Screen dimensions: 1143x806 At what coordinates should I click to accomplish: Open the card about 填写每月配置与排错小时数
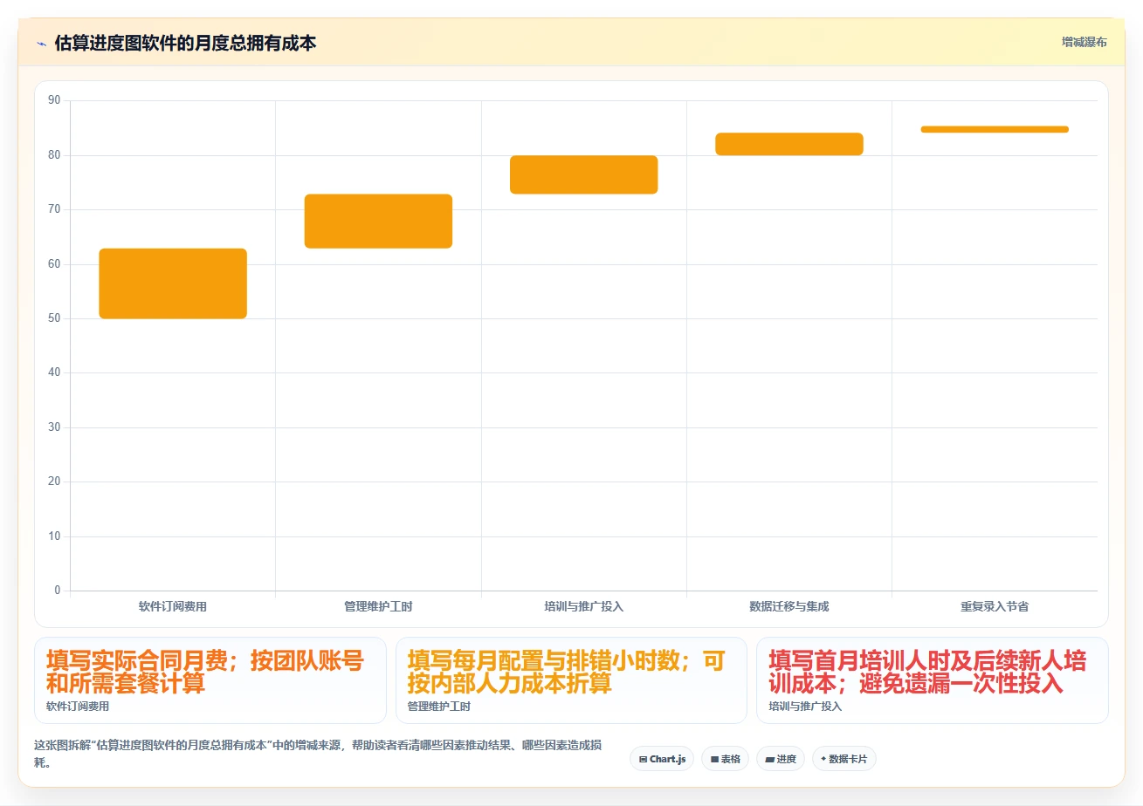pyautogui.click(x=571, y=680)
